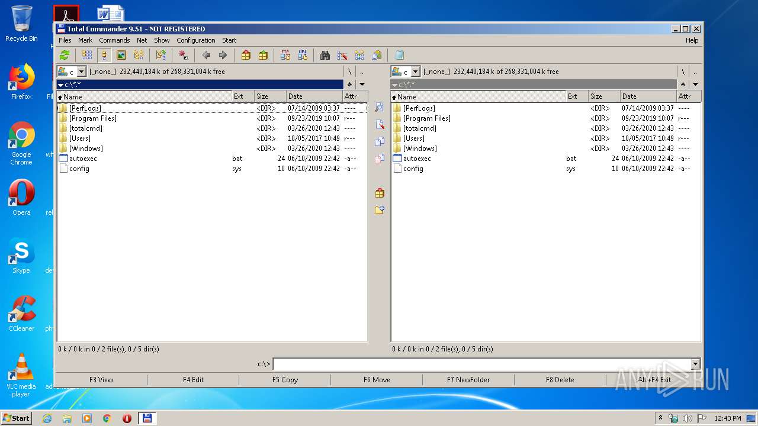Viewport: 758px width, 426px height.
Task: Sort right panel by Date column
Action: pyautogui.click(x=648, y=96)
